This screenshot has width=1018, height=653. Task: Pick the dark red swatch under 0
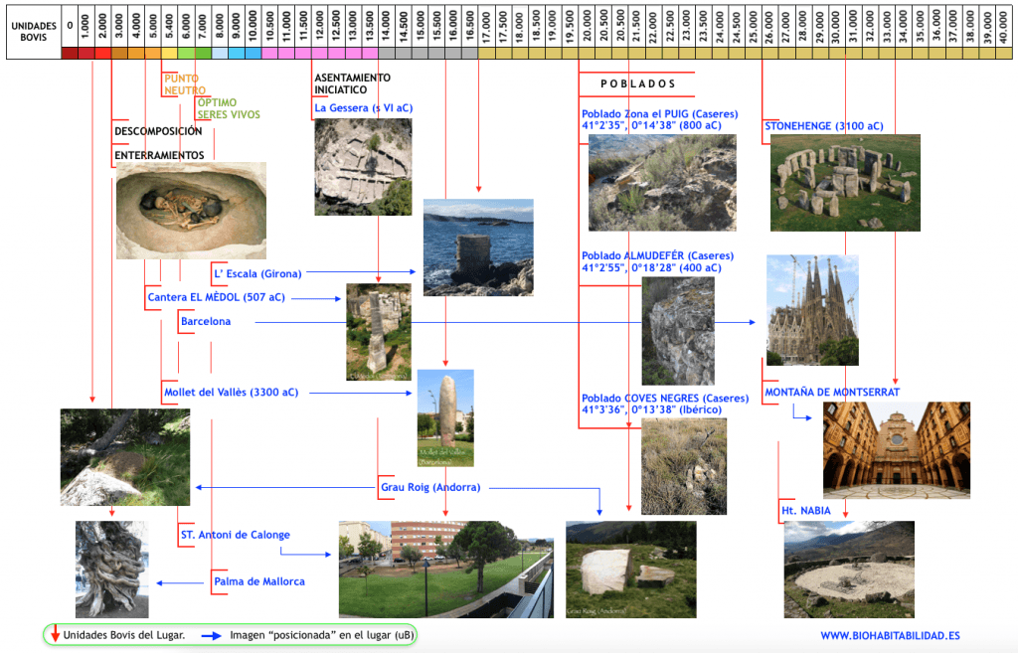tap(70, 54)
